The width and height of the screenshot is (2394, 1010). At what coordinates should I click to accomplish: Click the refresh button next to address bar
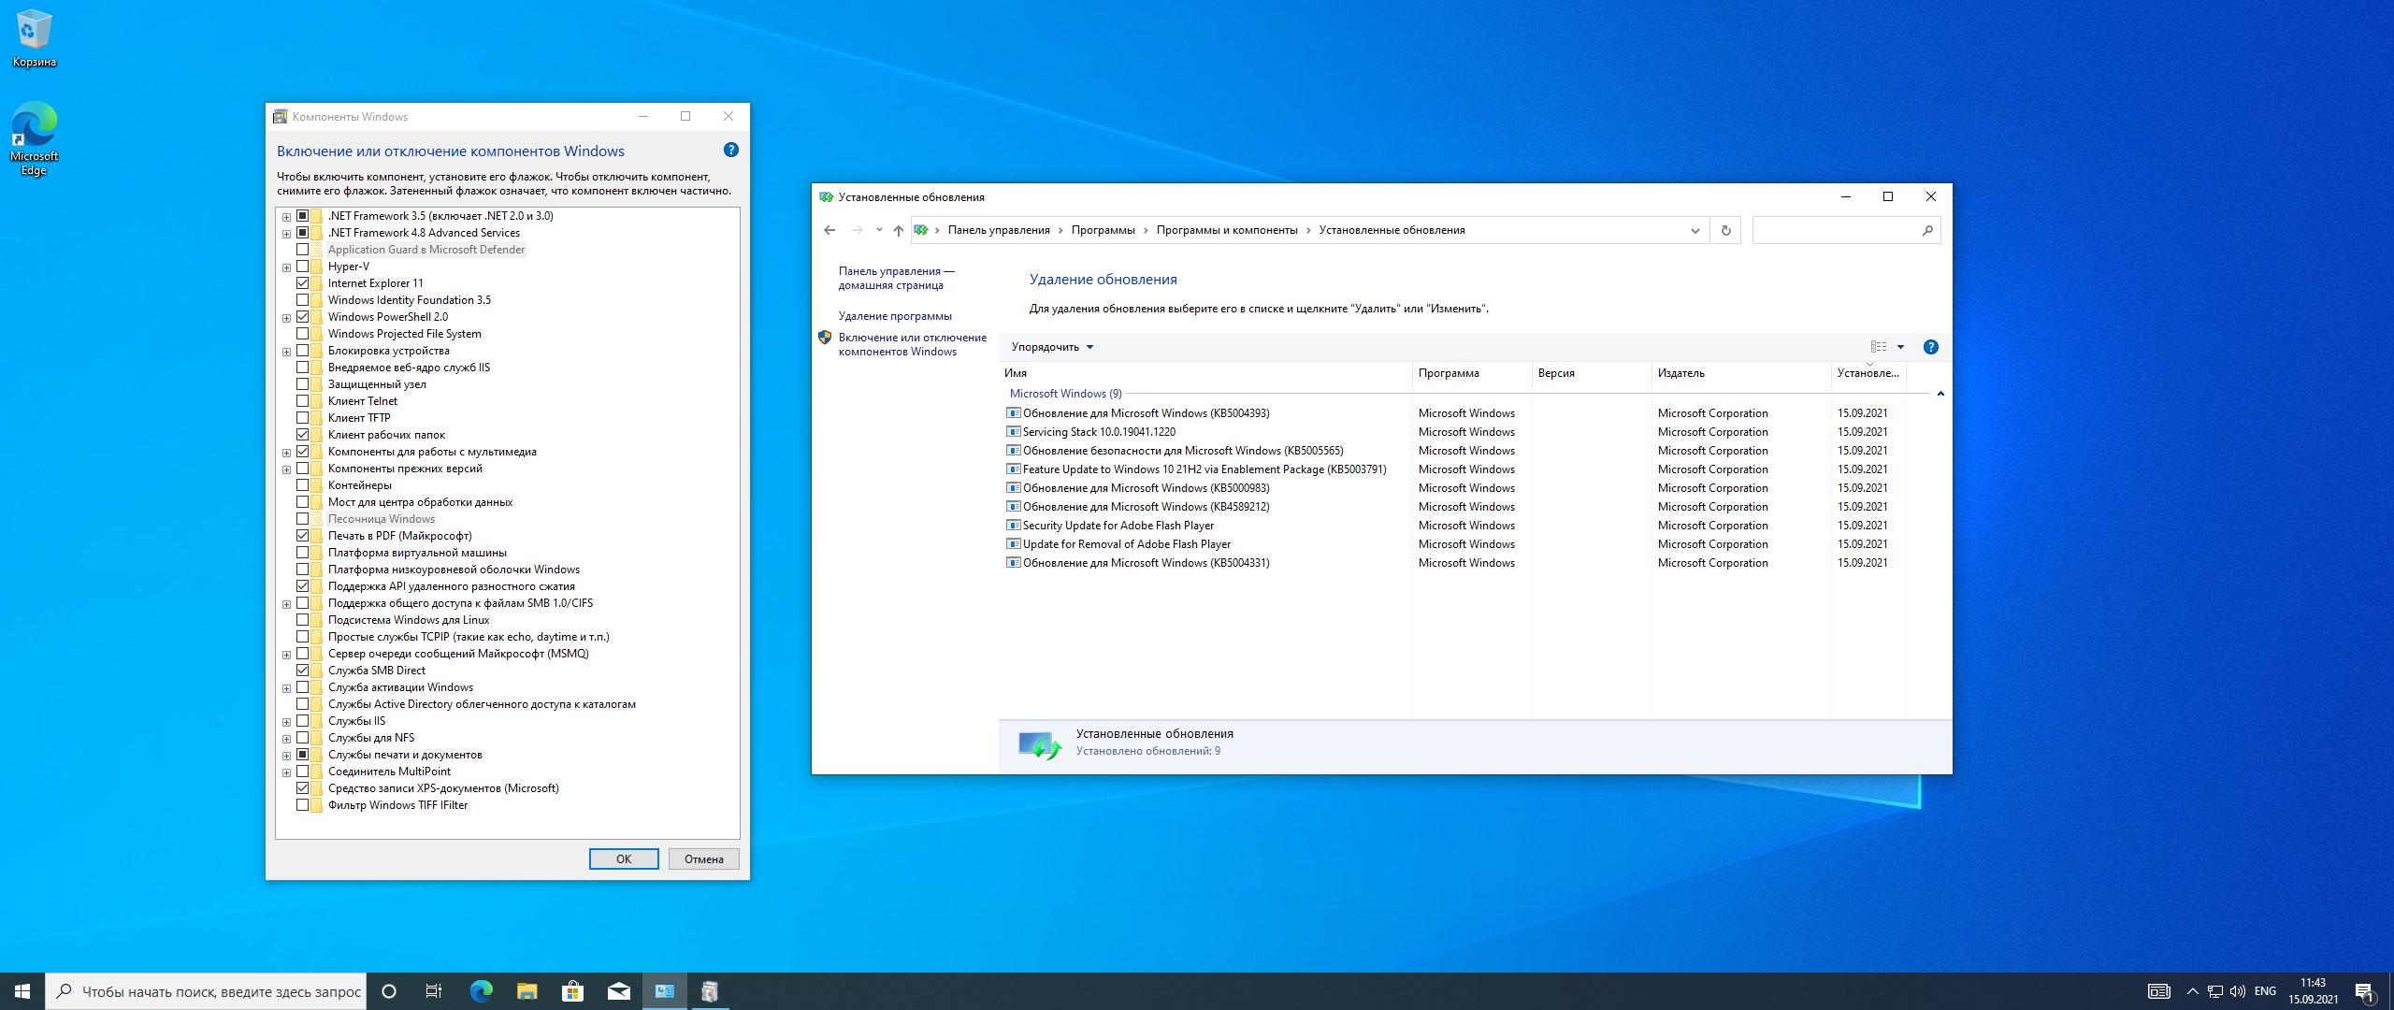click(x=1726, y=230)
